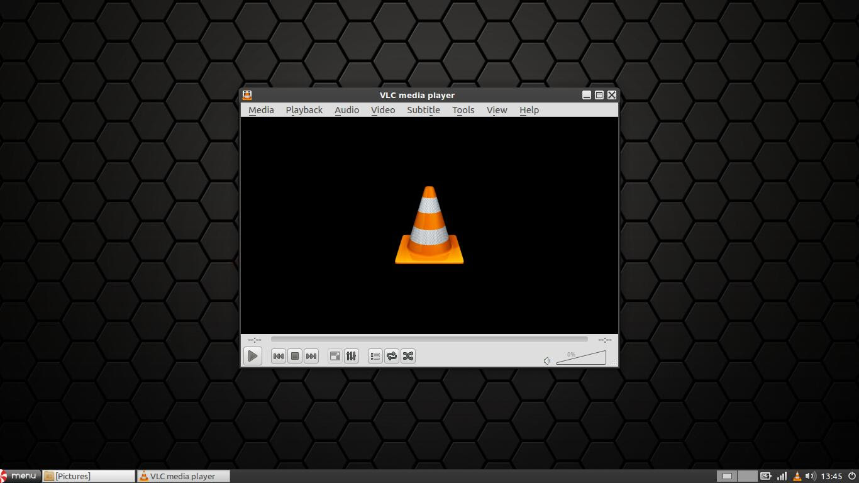The width and height of the screenshot is (859, 483).
Task: Start playback with the Play button
Action: (x=253, y=356)
